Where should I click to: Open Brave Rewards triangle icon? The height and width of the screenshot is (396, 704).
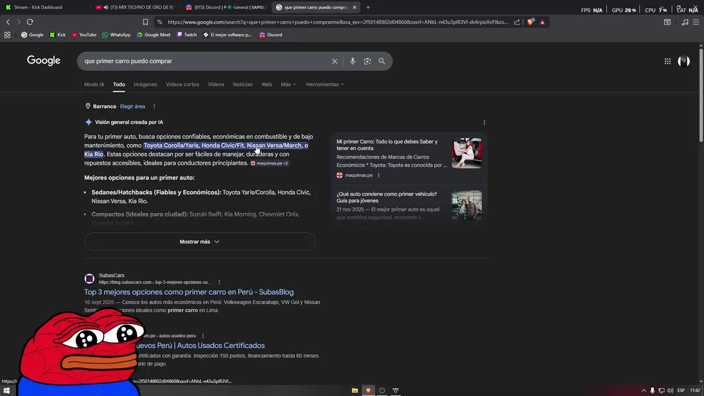point(542,22)
